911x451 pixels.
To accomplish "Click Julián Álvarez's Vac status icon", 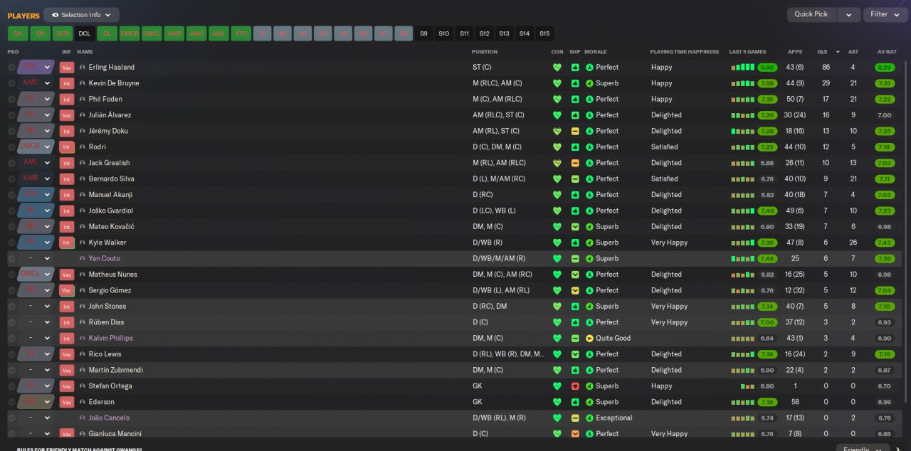I will (67, 115).
